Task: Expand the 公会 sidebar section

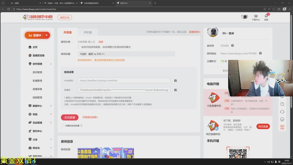Action: pos(51,140)
